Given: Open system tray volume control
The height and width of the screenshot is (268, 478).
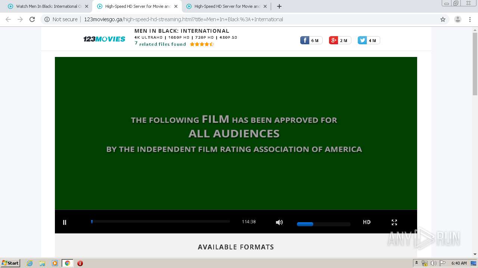Looking at the screenshot, I should 433,263.
